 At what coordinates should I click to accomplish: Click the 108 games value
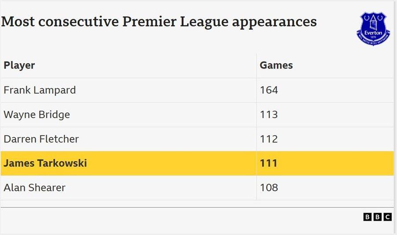click(x=269, y=188)
